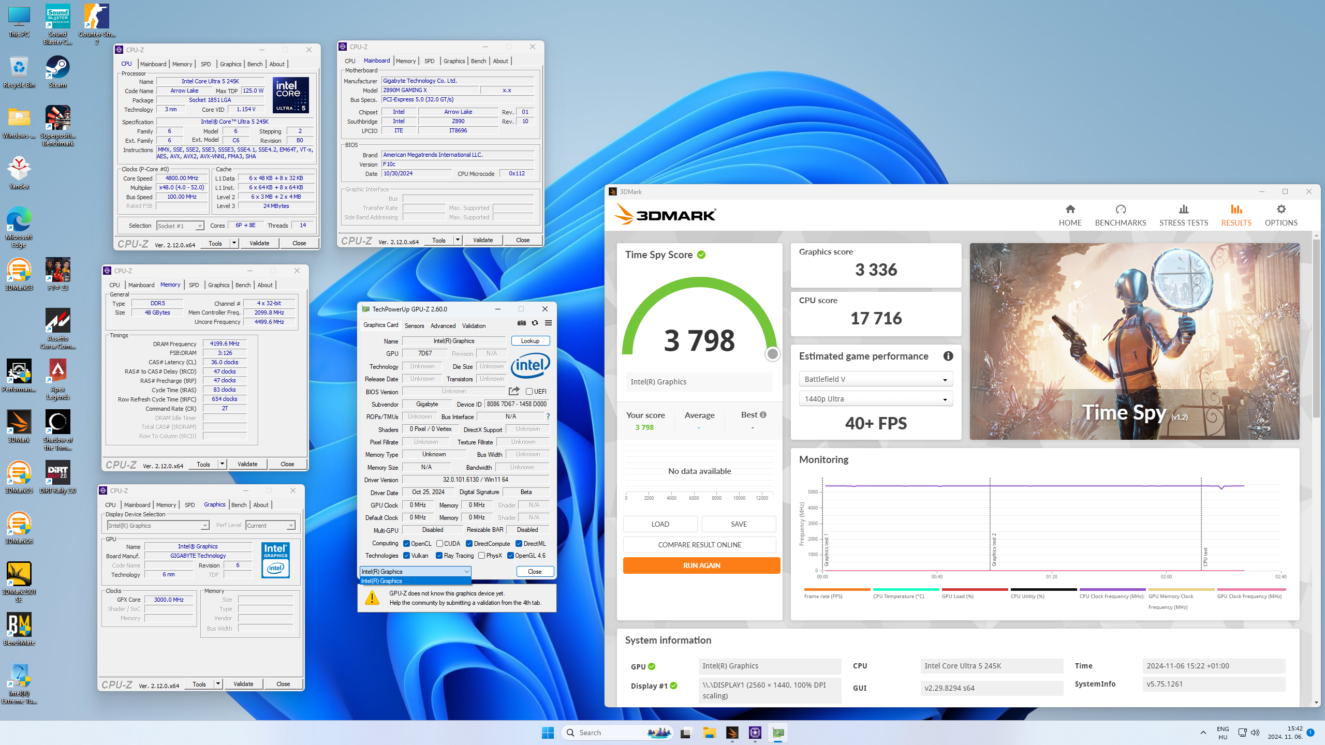Go to 3DMark Benchmarks section
Viewport: 1325px width, 745px height.
coord(1120,214)
